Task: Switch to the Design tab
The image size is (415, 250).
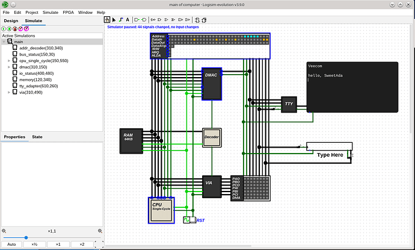Action: click(11, 20)
